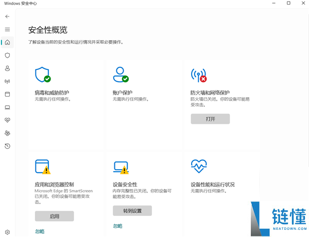Click 启用 button for SmartScreen
The image size is (309, 237).
click(x=55, y=216)
